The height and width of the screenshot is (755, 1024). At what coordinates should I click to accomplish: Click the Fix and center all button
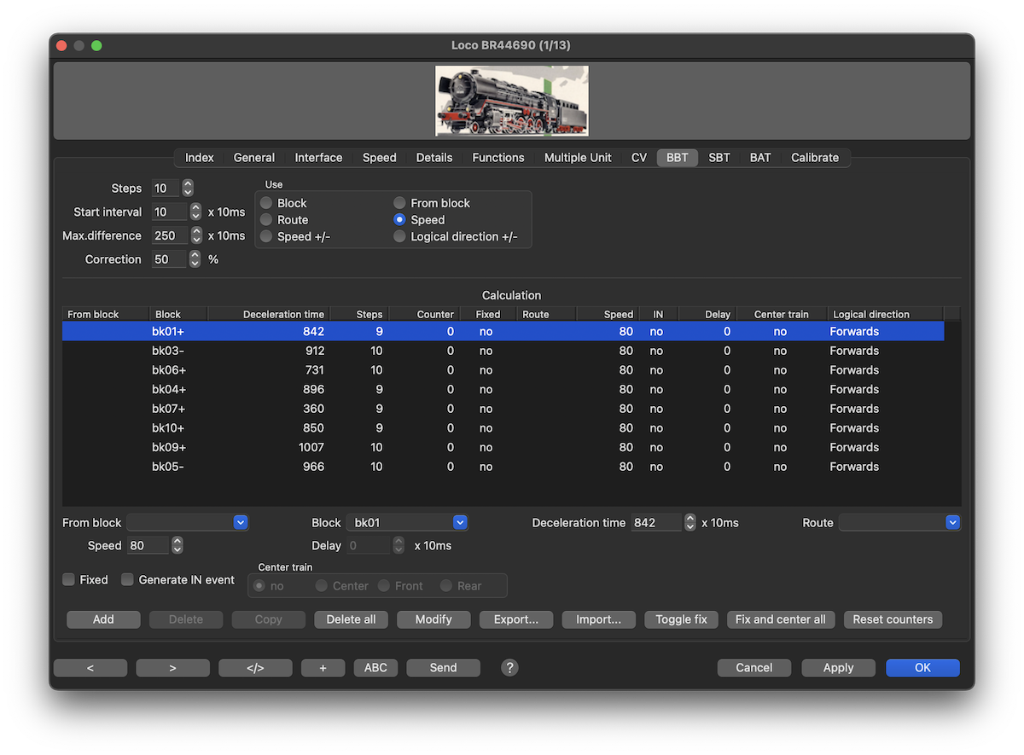pos(780,619)
